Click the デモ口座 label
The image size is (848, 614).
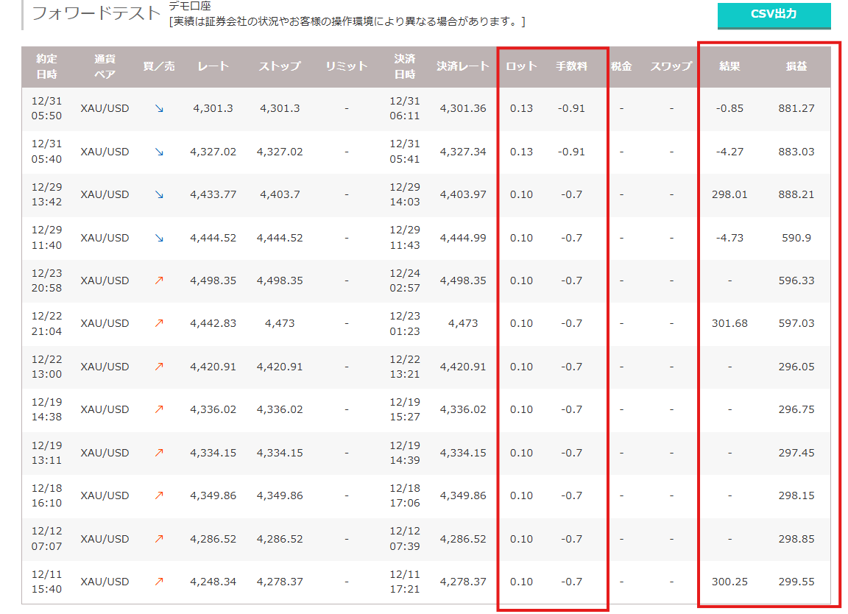(190, 6)
